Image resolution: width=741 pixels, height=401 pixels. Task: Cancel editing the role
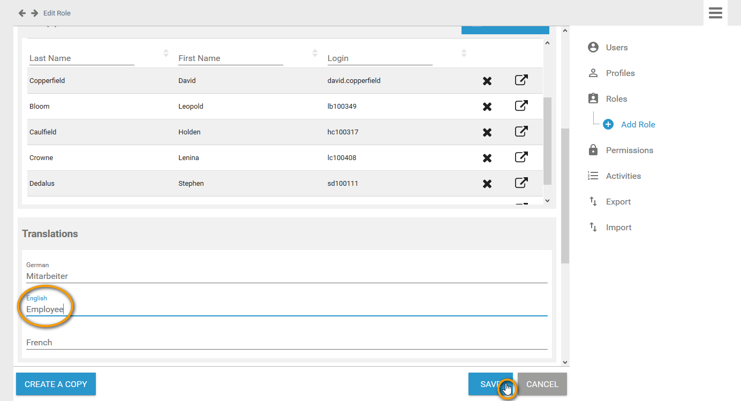[x=542, y=384]
